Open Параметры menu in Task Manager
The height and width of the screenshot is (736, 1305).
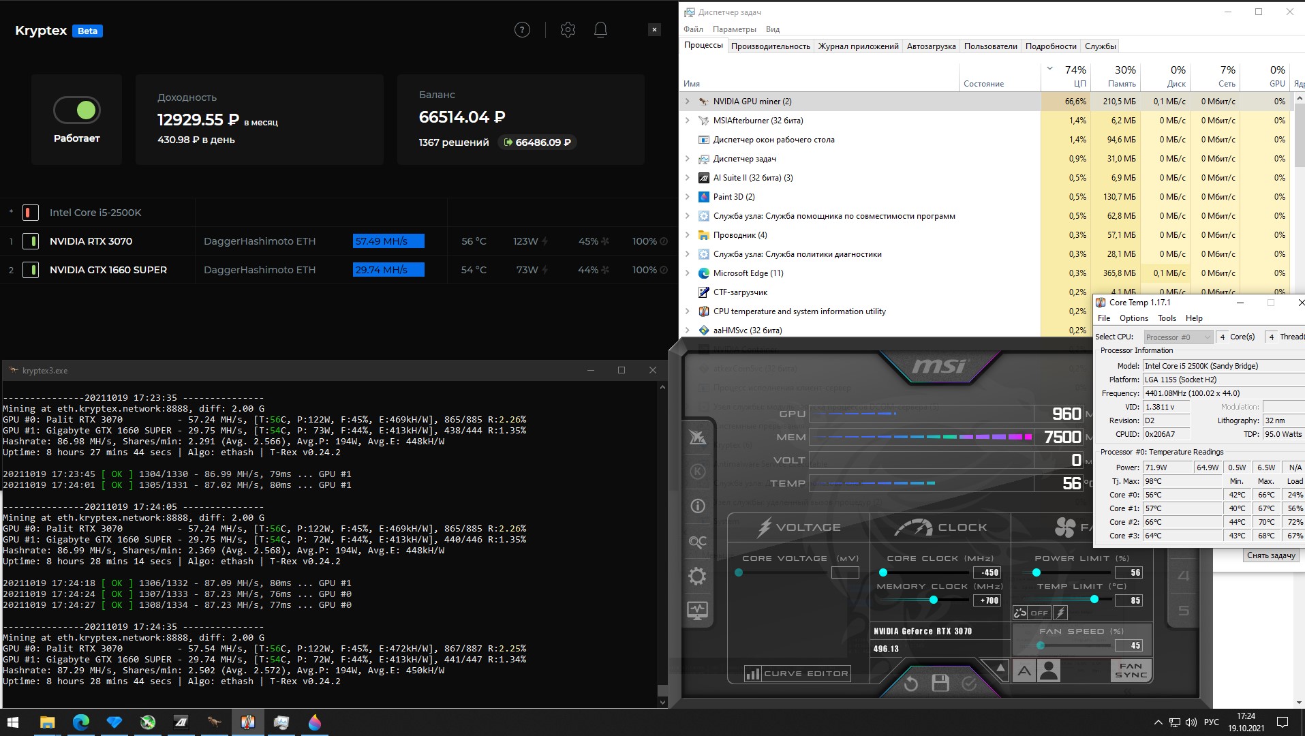[x=734, y=29]
